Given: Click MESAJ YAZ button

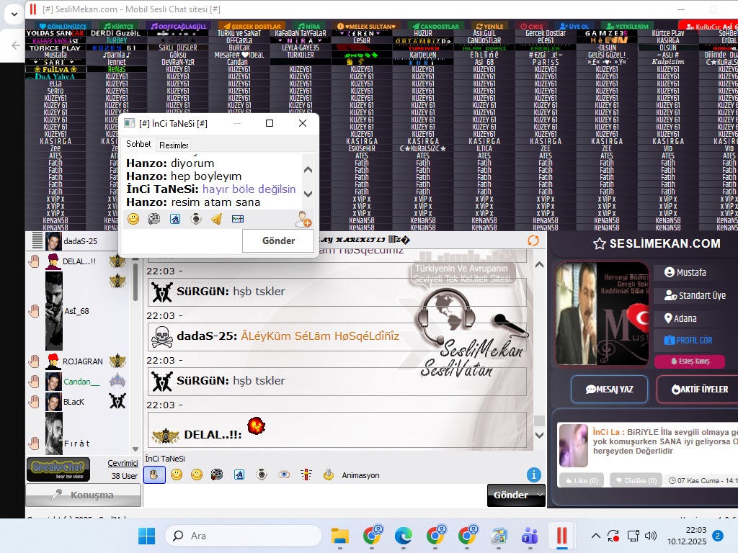Looking at the screenshot, I should tap(610, 390).
